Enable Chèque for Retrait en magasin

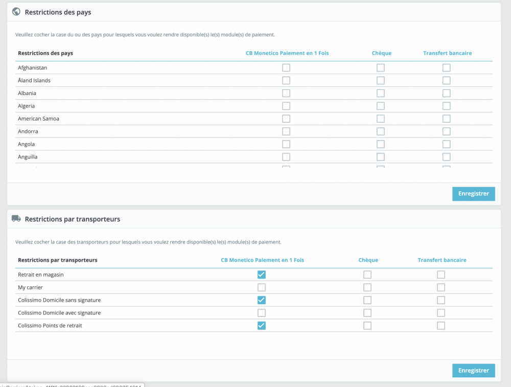pos(367,275)
